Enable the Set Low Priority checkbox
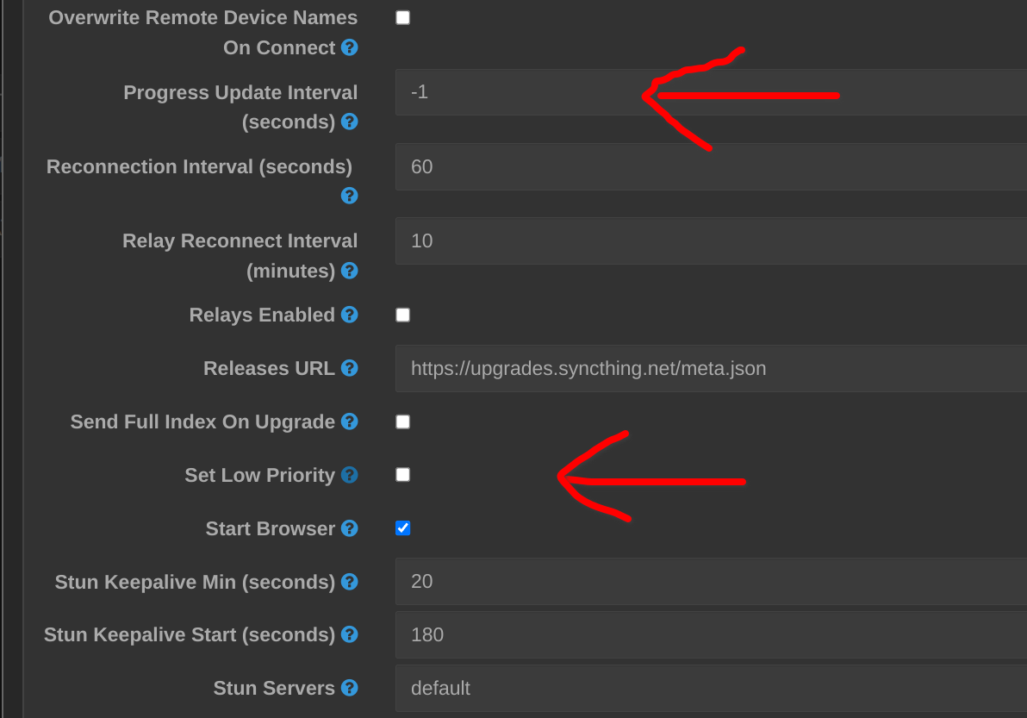This screenshot has width=1027, height=718. 402,474
